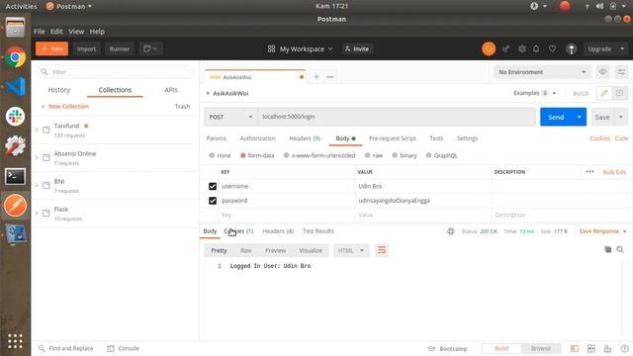Screen dimensions: 633x356
Task: Click the blue Send button
Action: tap(556, 117)
